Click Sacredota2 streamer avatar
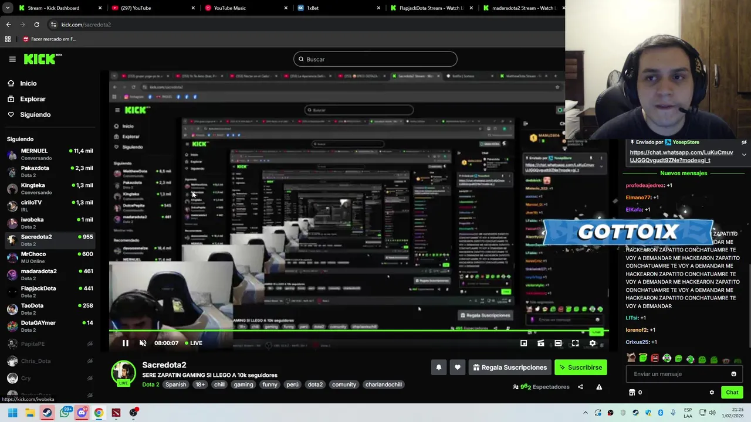Viewport: 751px width, 422px height. (123, 373)
